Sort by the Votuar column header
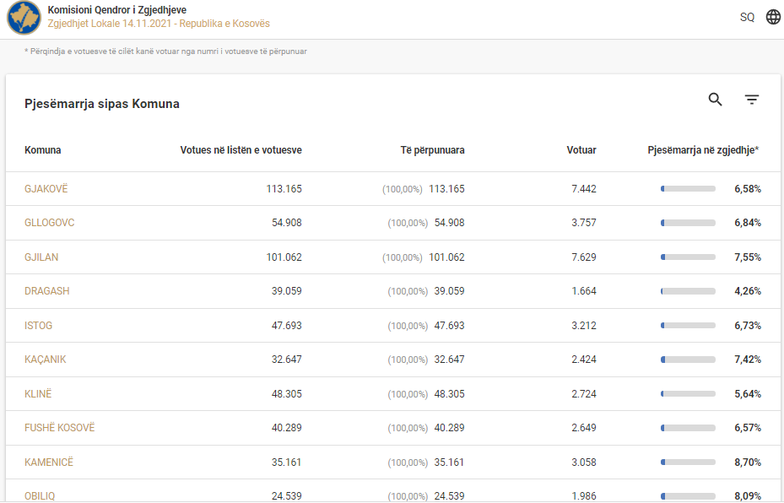 point(581,150)
